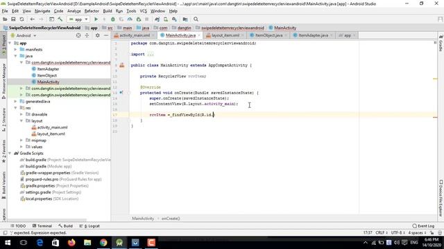Image resolution: width=444 pixels, height=249 pixels.
Task: Click the Save All toolbar icon
Action: tap(13, 19)
